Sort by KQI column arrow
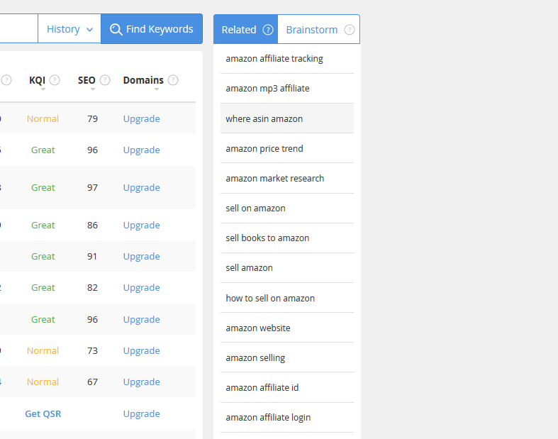This screenshot has height=439, width=558. (x=43, y=89)
